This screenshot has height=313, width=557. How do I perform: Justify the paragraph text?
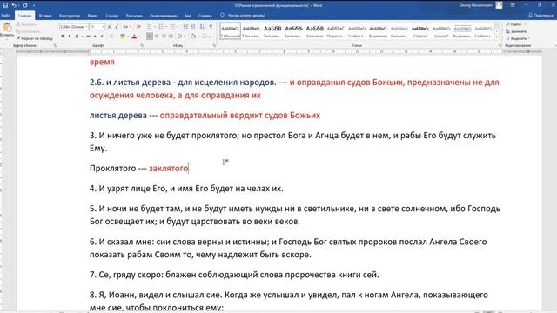coord(171,37)
